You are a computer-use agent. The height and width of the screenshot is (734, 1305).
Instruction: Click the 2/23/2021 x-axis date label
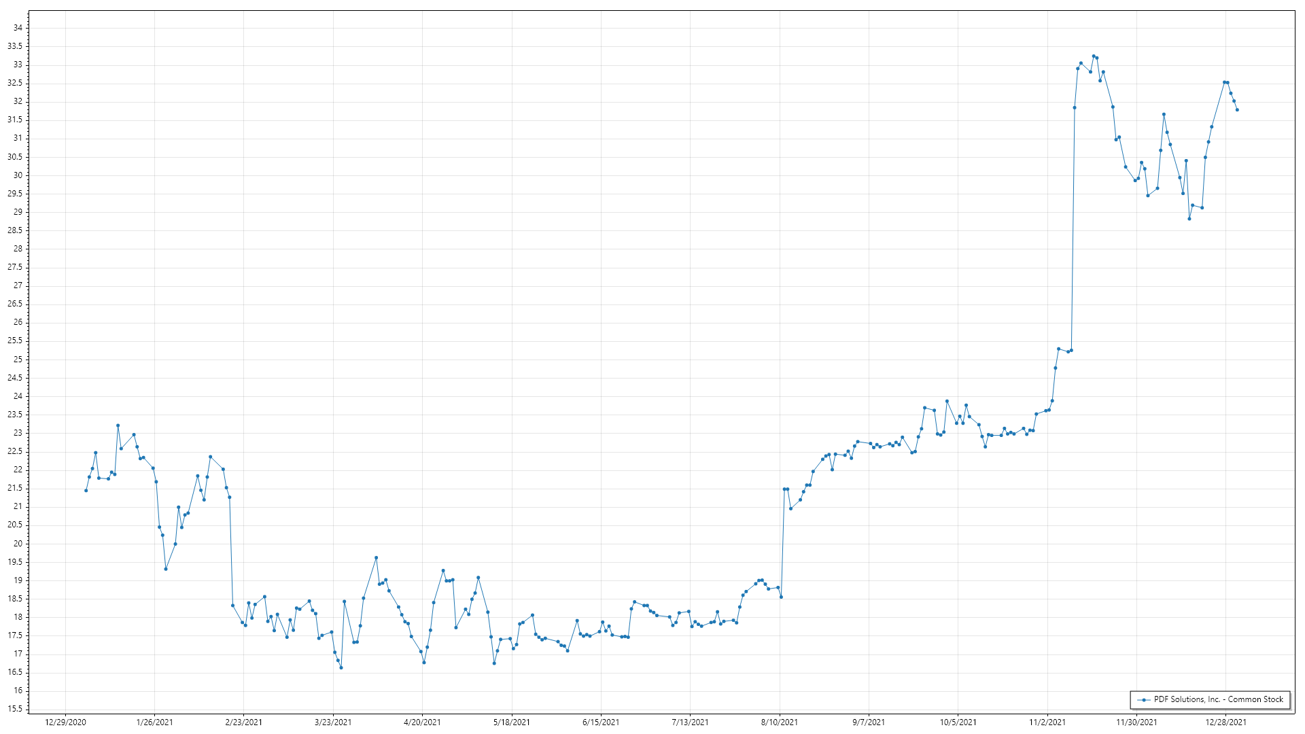pos(243,722)
